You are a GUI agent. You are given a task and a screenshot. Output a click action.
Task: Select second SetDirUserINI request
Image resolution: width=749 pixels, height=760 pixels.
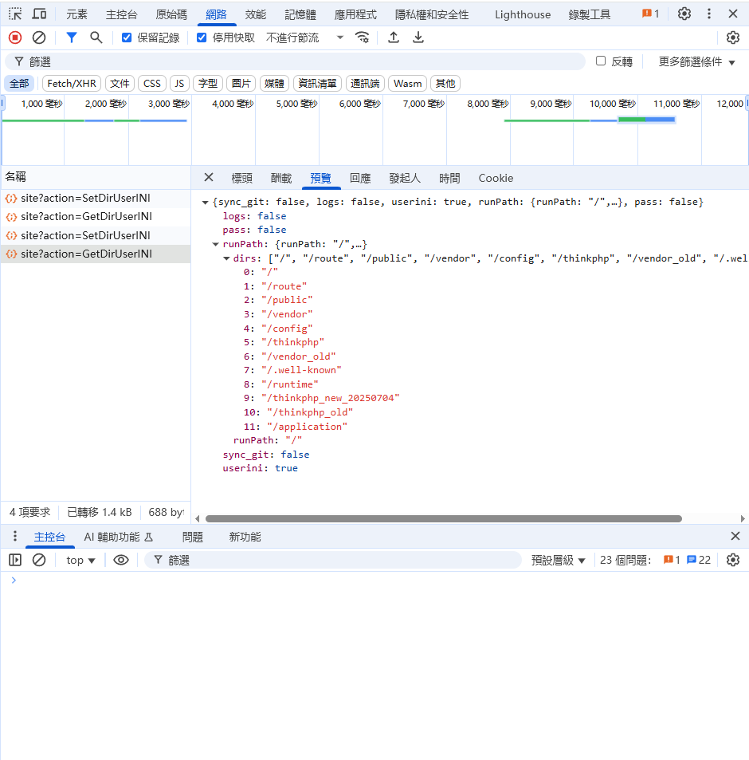click(96, 235)
